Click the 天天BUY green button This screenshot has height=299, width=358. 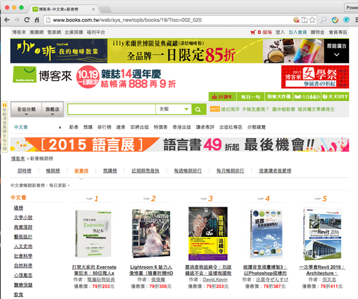(335, 97)
